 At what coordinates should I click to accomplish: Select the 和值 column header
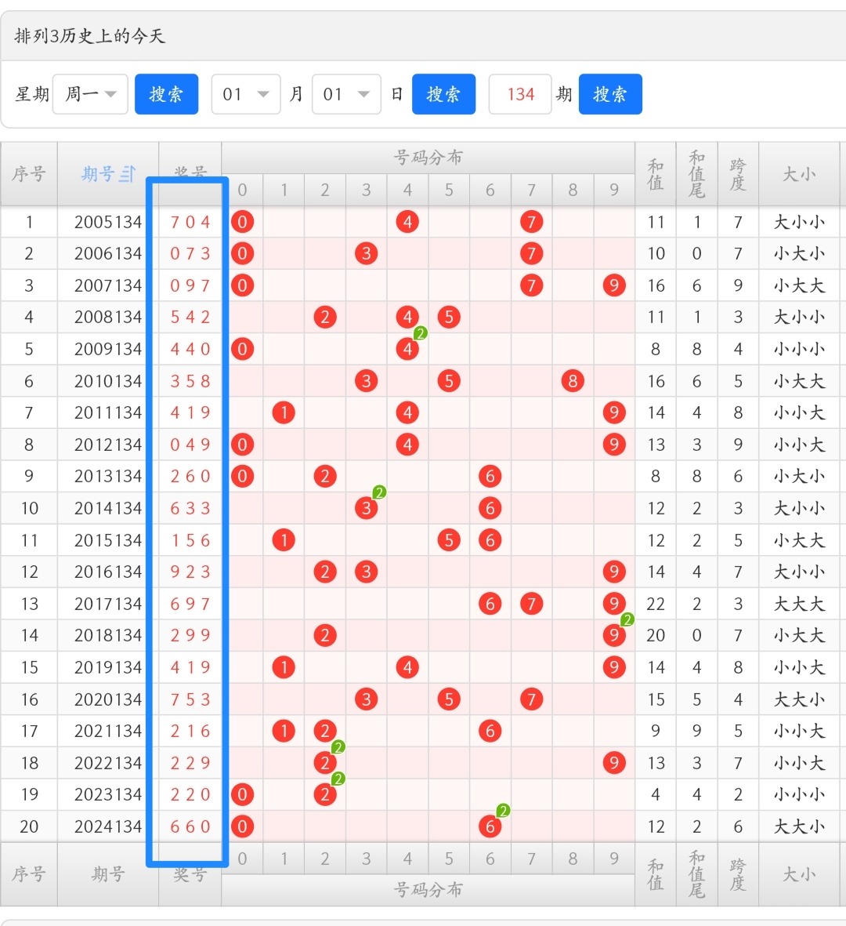pos(655,174)
